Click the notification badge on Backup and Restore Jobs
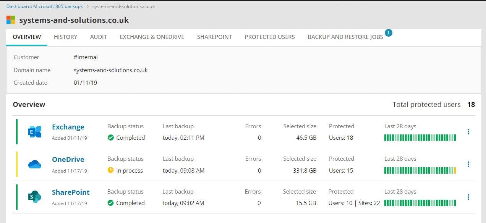 point(389,33)
